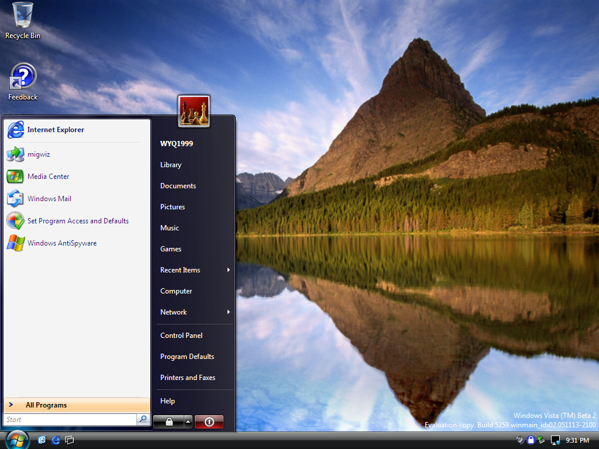Open Music folder

(x=170, y=228)
